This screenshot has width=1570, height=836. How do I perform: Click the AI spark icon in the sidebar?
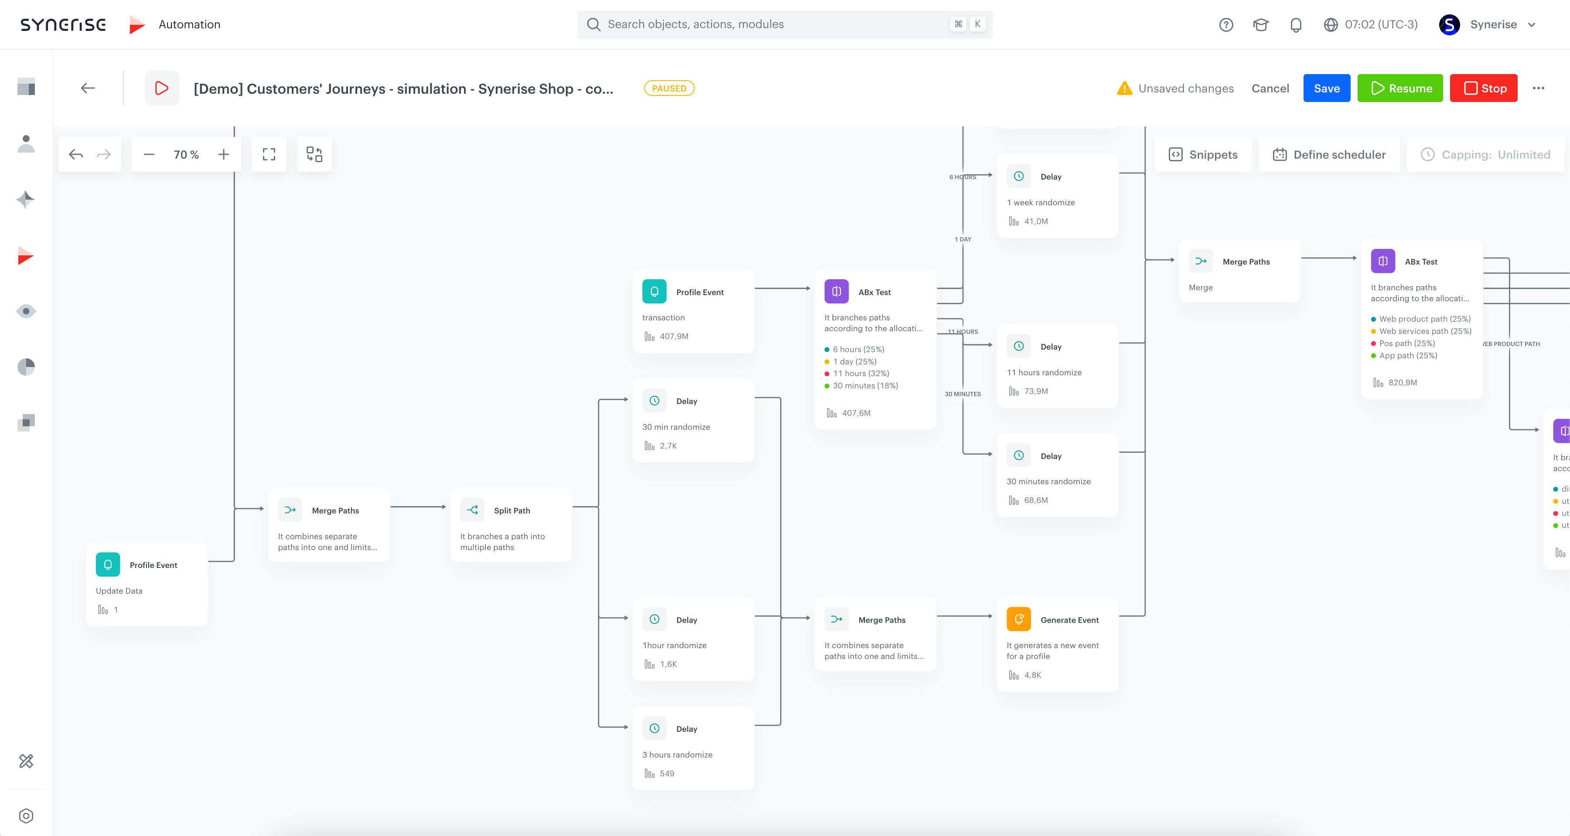(26, 200)
